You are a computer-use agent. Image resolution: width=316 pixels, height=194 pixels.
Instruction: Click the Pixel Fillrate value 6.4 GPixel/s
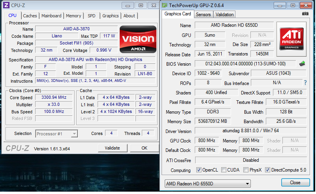click(x=213, y=102)
